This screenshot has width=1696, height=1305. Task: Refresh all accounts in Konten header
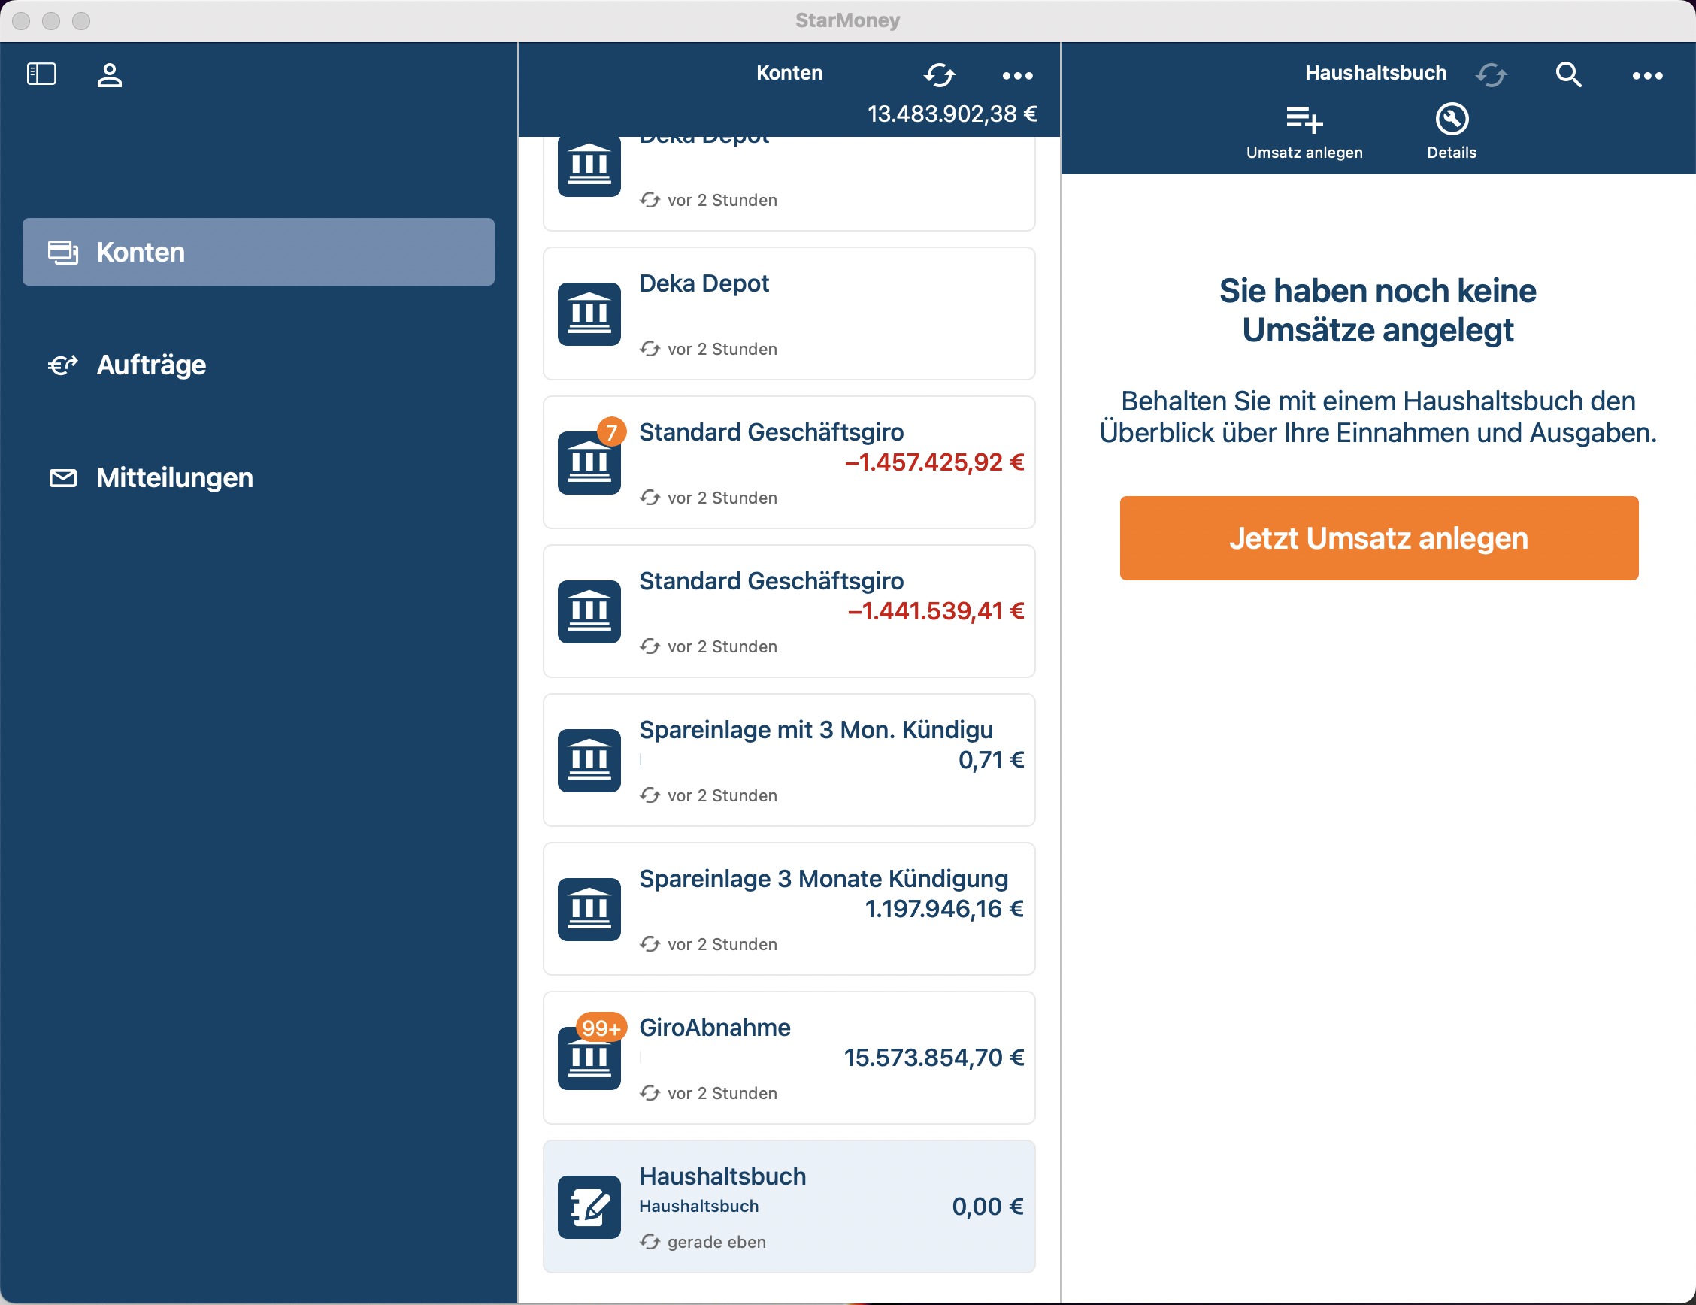point(939,75)
